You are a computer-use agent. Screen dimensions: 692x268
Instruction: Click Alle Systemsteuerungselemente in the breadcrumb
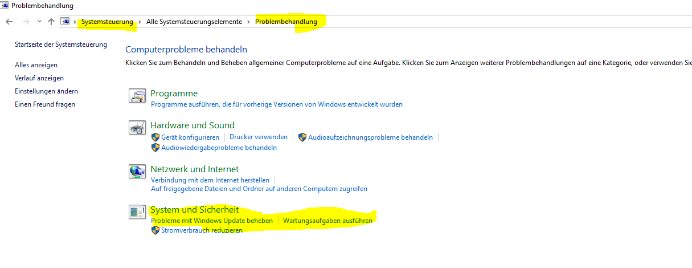[x=194, y=22]
